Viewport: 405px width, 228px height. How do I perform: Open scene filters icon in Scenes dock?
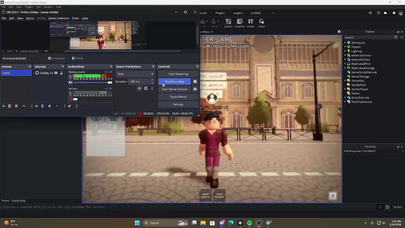coord(16,106)
